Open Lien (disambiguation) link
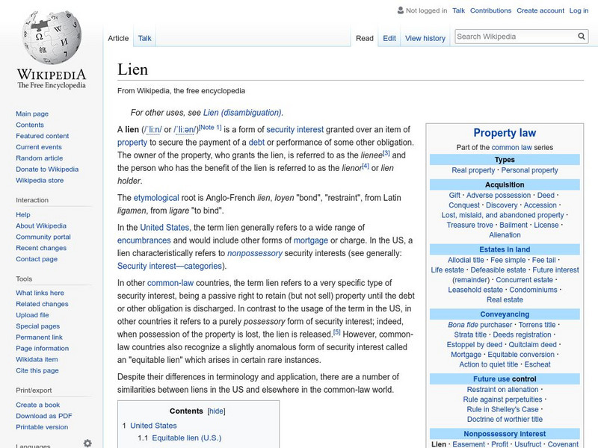 pos(242,113)
